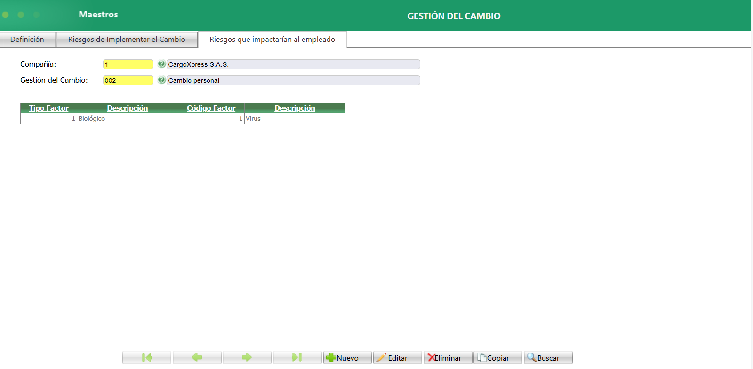This screenshot has width=753, height=369.
Task: Click the Nuevo button
Action: [x=347, y=358]
